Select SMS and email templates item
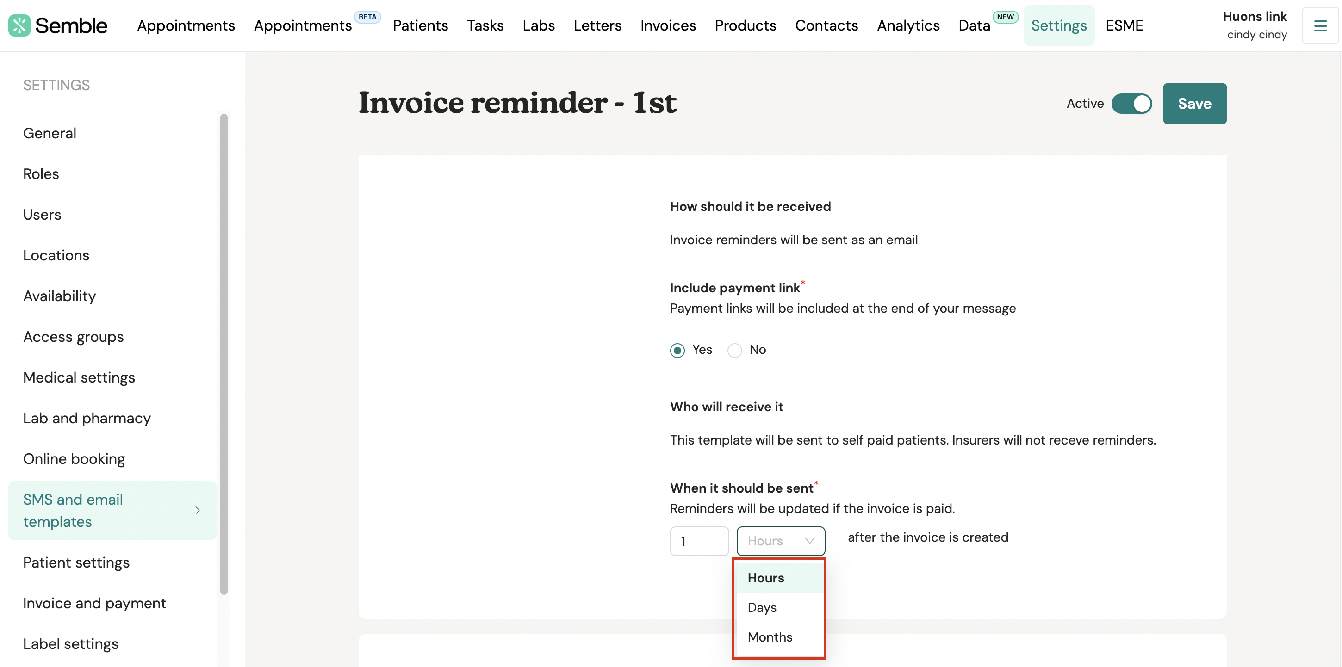Viewport: 1342px width, 667px height. click(112, 510)
